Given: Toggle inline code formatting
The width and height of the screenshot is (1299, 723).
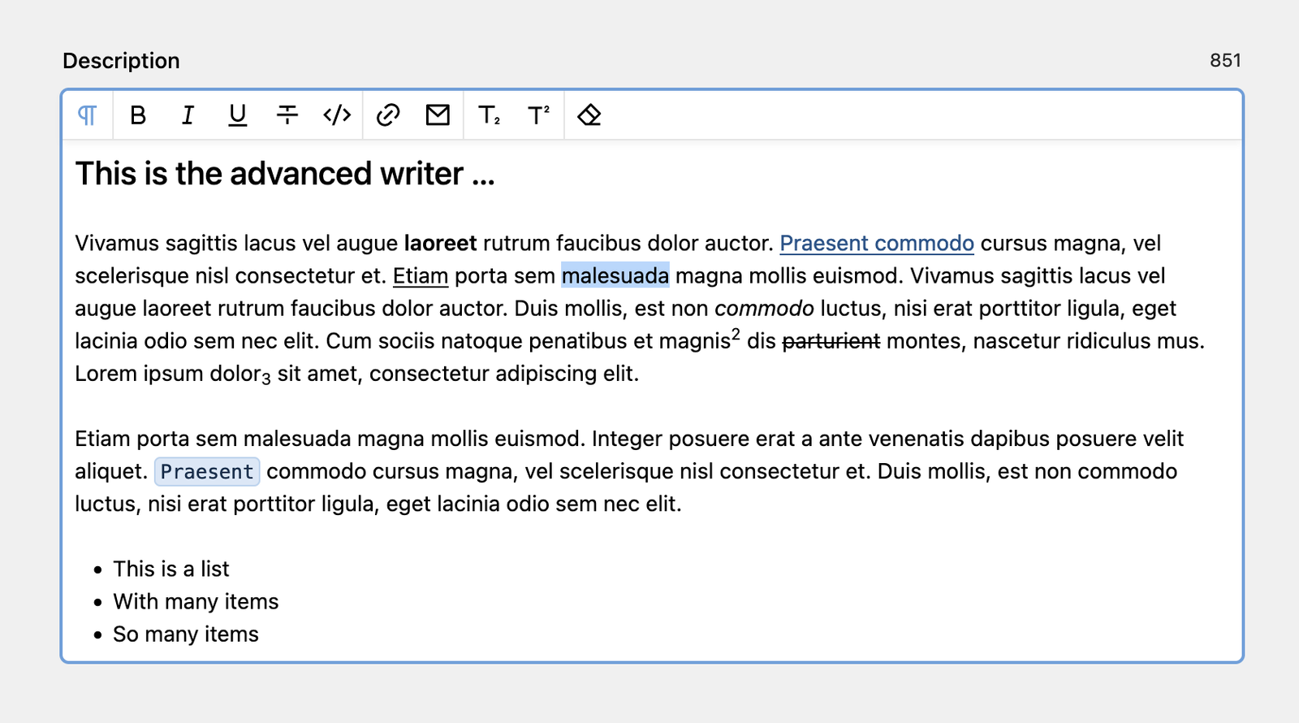Looking at the screenshot, I should [x=337, y=115].
